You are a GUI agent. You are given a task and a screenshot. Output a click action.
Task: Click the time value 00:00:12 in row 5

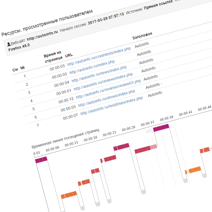tap(66, 100)
